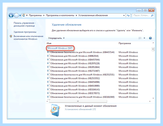163x126 pixels.
Task: Minimize the Installed Updates window
Action: (x=139, y=10)
